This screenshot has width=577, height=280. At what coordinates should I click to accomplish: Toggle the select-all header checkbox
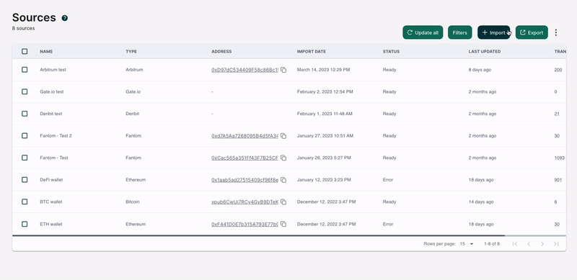(x=25, y=51)
